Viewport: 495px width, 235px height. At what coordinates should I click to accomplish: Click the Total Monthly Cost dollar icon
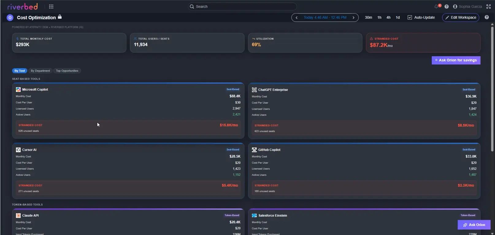point(17,39)
